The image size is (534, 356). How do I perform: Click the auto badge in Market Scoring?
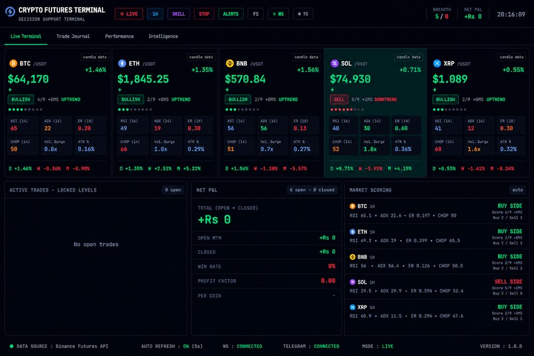517,190
